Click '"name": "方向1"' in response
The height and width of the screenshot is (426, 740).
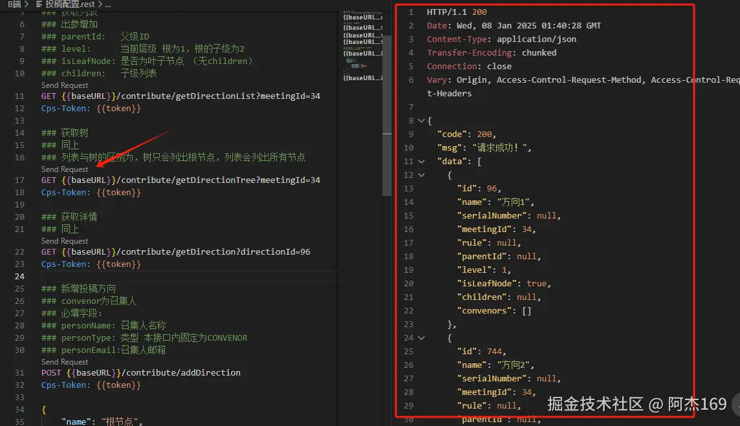pos(495,202)
